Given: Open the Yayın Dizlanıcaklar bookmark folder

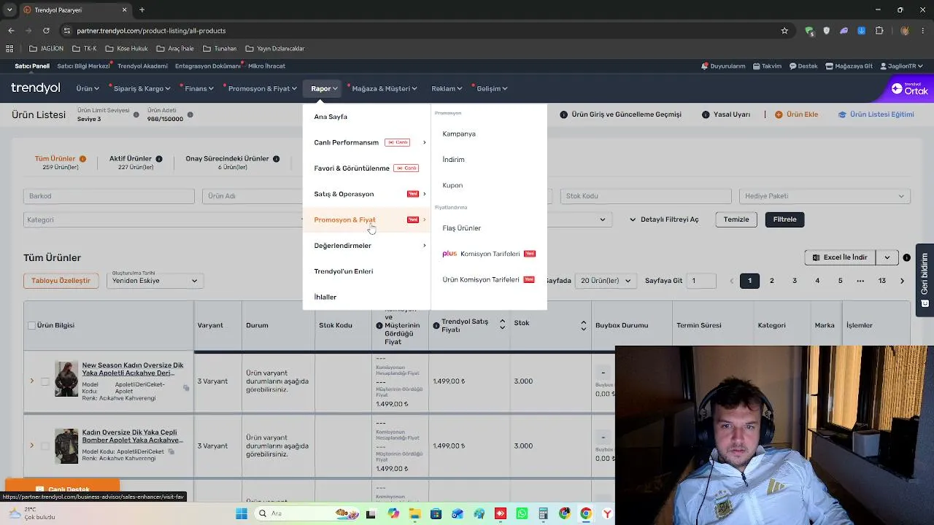Looking at the screenshot, I should point(275,49).
